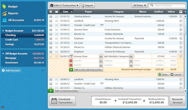Click the Done button to save transaction
This screenshot has width=188, height=110.
coord(163,74)
